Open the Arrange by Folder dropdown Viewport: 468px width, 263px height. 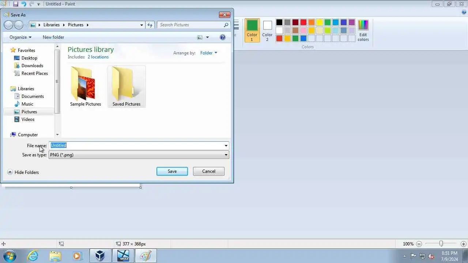tap(209, 53)
